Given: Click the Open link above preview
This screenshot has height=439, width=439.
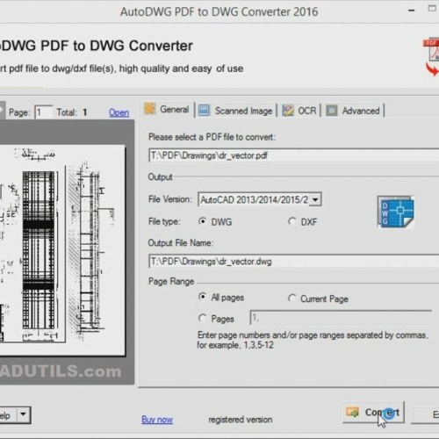Looking at the screenshot, I should pyautogui.click(x=119, y=112).
